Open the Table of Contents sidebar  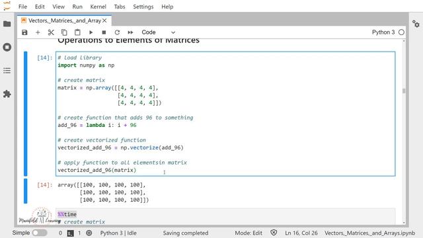pyautogui.click(x=7, y=71)
